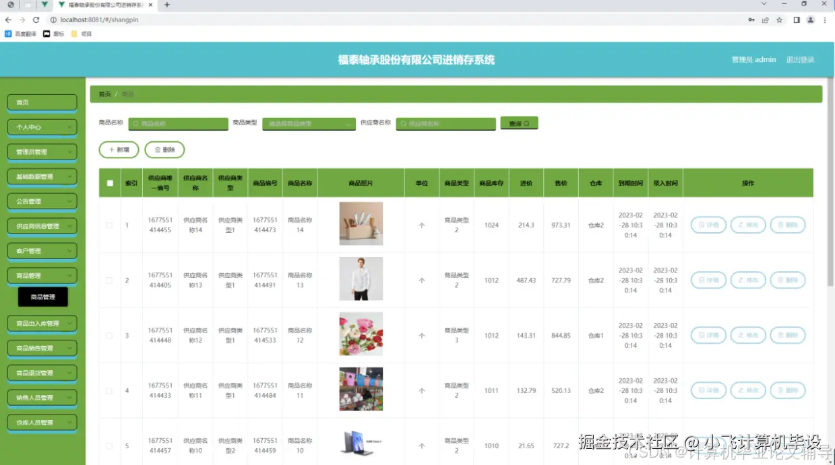Expand the 商品销售管理 sidebar menu
Viewport: 835px width, 465px height.
[x=42, y=348]
